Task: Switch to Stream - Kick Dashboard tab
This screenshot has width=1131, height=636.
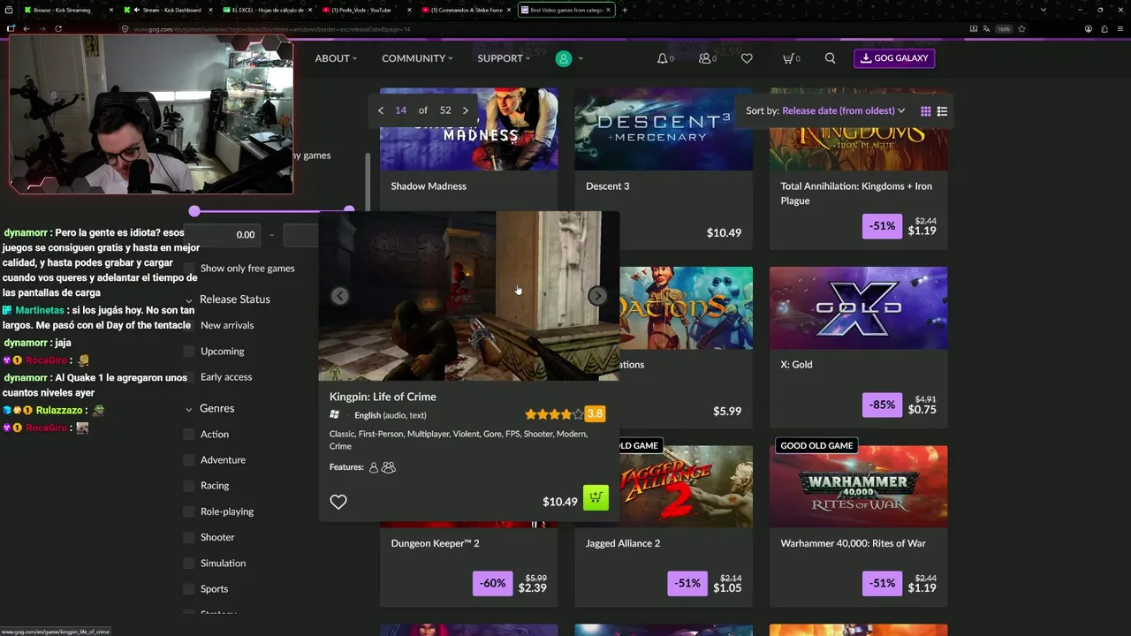Action: click(168, 10)
